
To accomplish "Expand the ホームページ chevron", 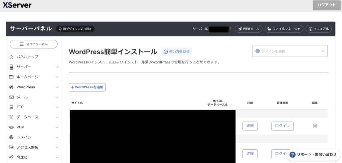I will pos(57,77).
